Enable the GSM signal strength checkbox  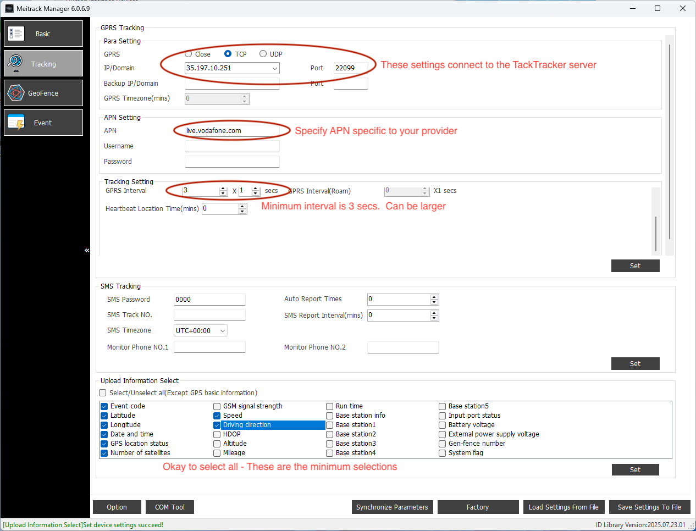click(x=217, y=407)
